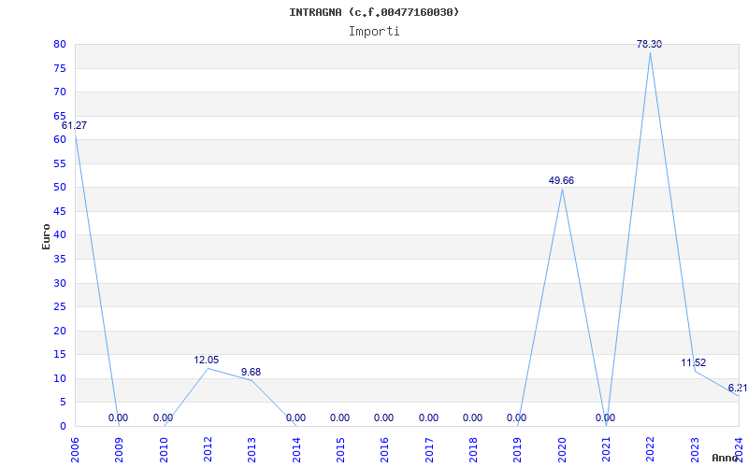Select year 2018 on x-axis
The height and width of the screenshot is (467, 748).
click(x=473, y=450)
